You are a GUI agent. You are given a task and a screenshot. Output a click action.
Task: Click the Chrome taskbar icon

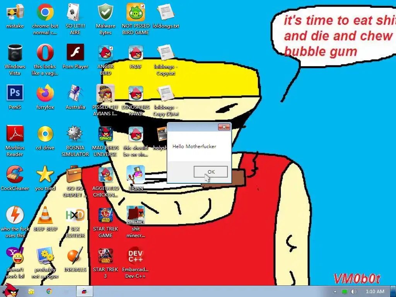49,292
